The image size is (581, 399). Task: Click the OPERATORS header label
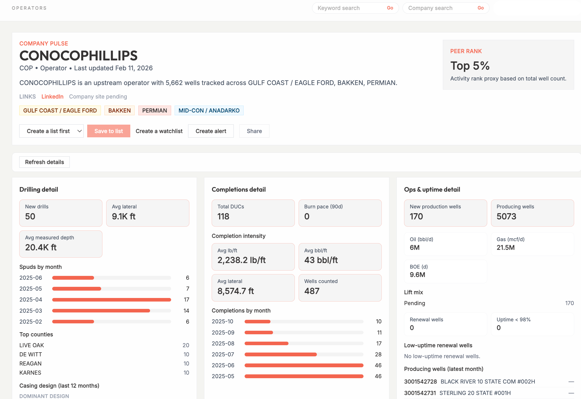point(29,8)
